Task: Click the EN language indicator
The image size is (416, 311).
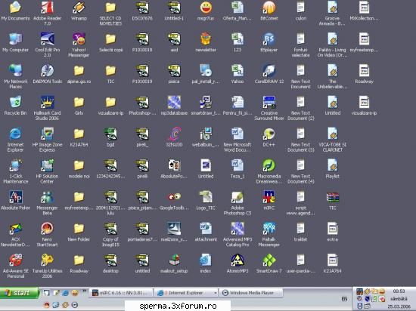Action: pos(344,299)
